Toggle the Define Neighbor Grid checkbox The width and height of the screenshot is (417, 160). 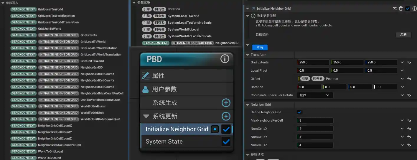click(x=299, y=112)
